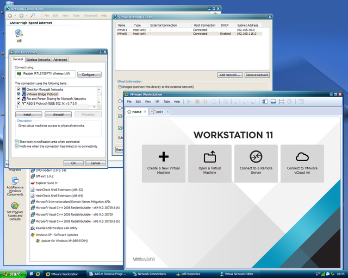The image size is (348, 278).
Task: Open the VM menu in VMware Workstation
Action: click(157, 102)
